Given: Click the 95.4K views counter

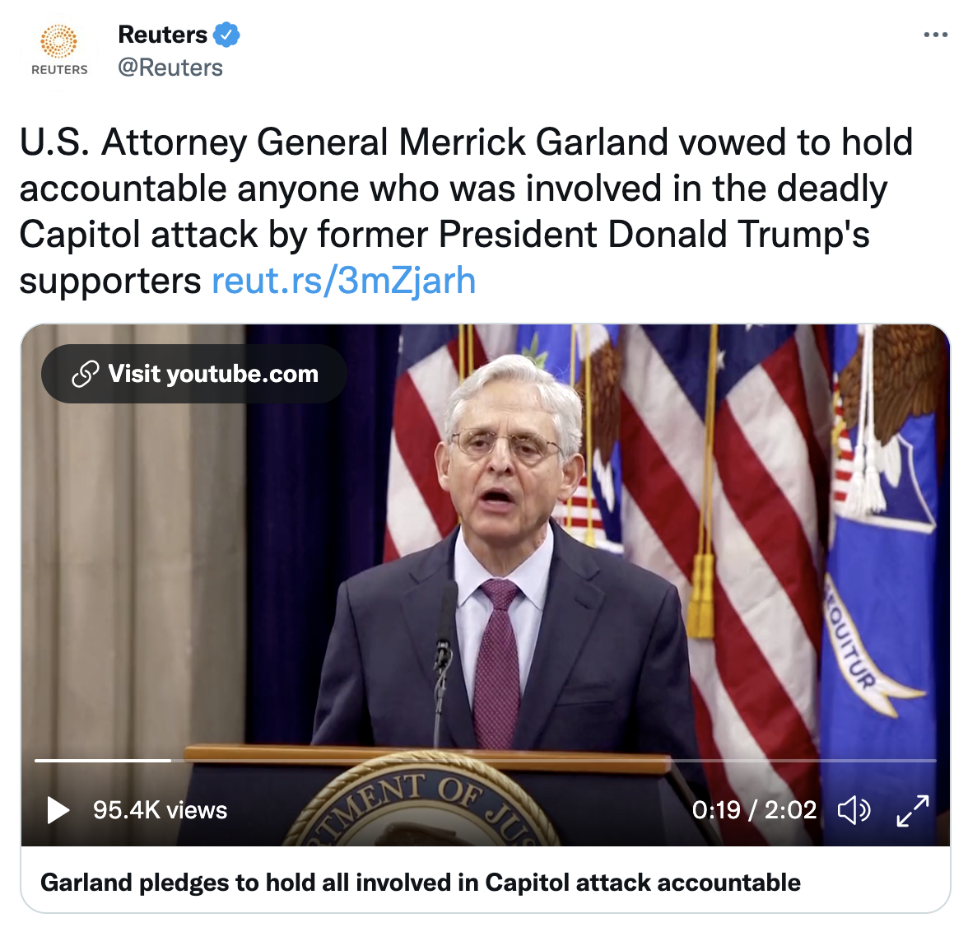Looking at the screenshot, I should point(160,809).
